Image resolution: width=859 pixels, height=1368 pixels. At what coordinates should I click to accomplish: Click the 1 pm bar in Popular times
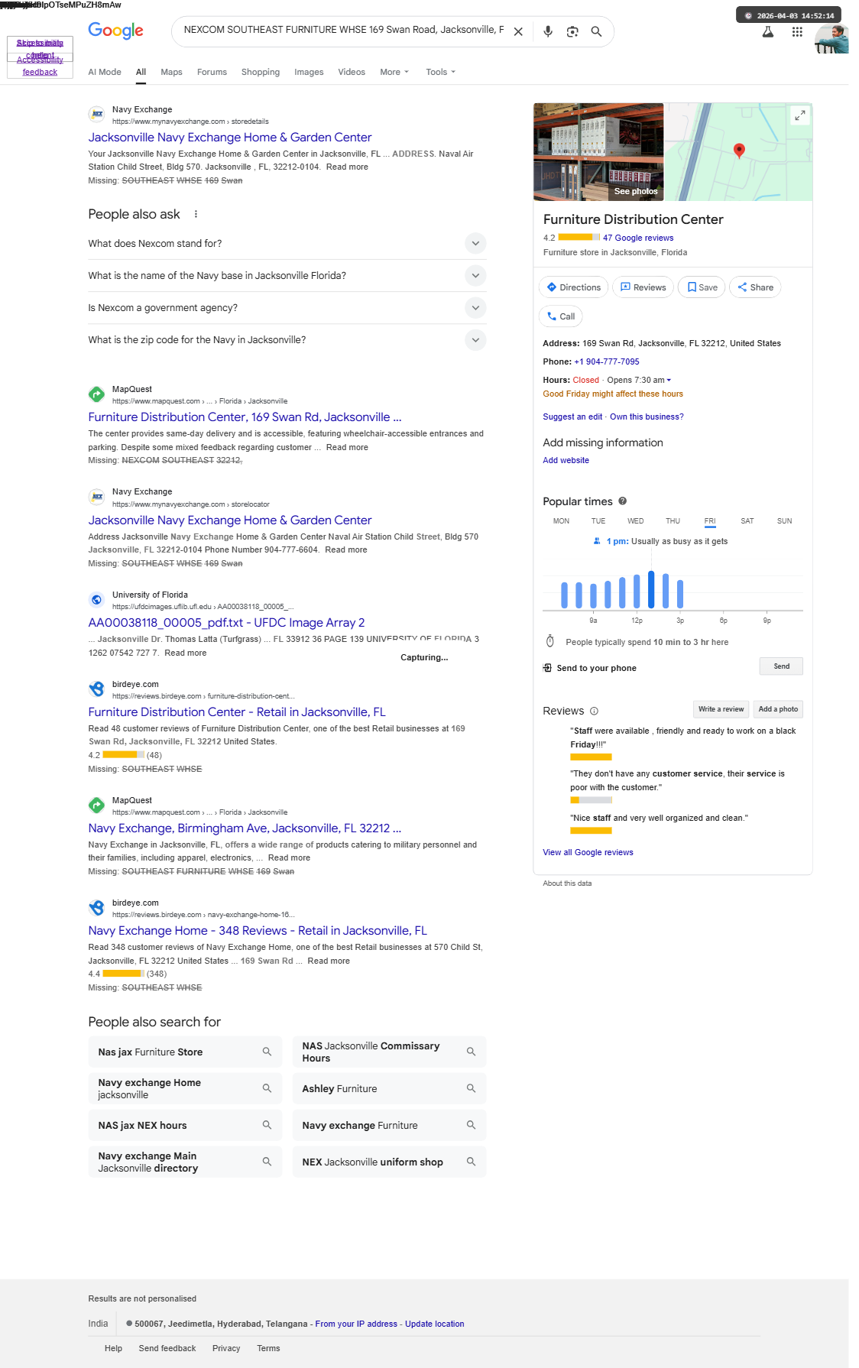click(x=651, y=589)
